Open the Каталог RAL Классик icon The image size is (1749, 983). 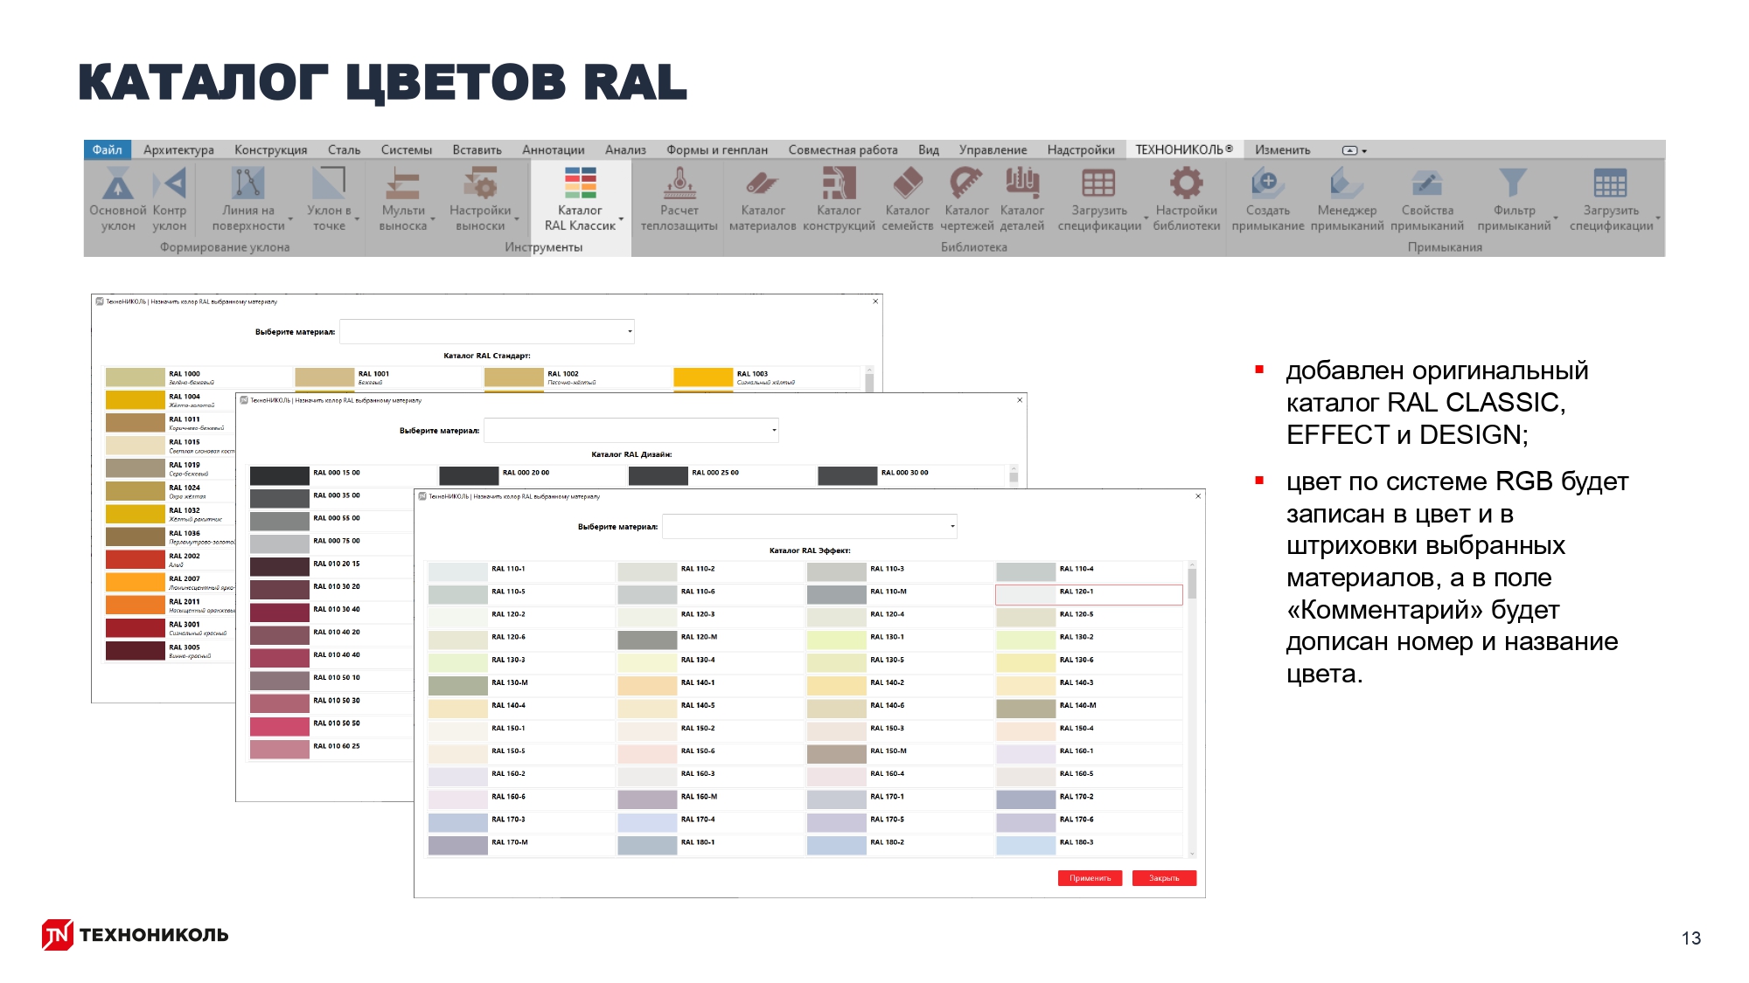(x=580, y=183)
